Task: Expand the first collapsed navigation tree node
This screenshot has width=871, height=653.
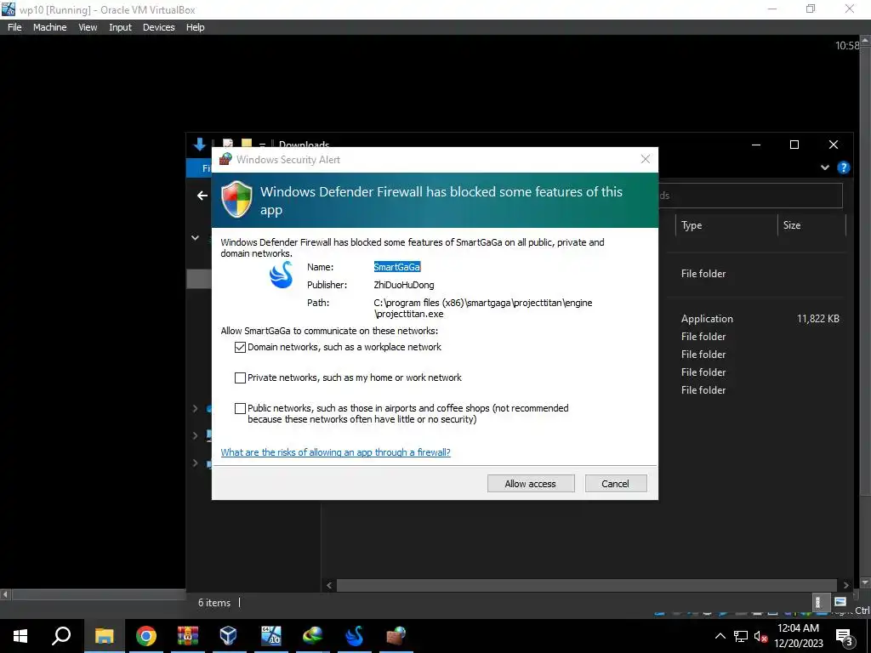Action: tap(195, 408)
